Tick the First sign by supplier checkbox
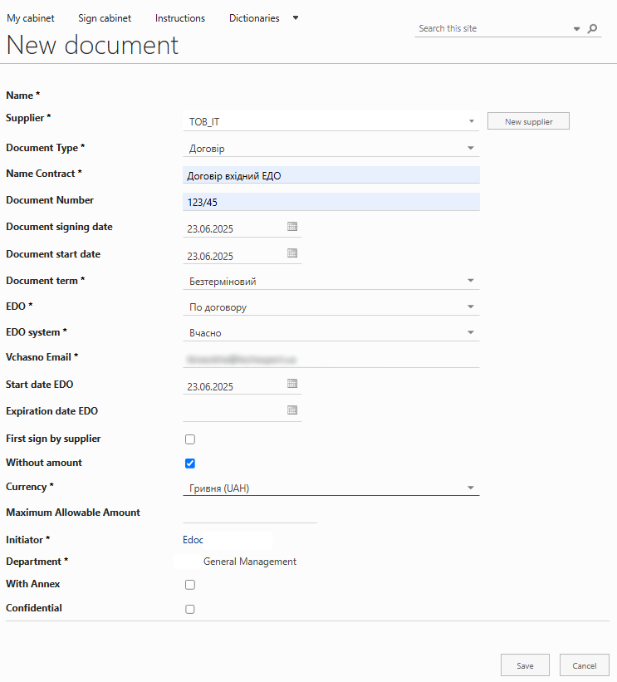The image size is (617, 682). (190, 439)
